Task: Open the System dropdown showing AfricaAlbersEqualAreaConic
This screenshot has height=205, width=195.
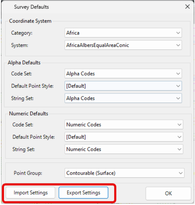Action: click(x=123, y=45)
